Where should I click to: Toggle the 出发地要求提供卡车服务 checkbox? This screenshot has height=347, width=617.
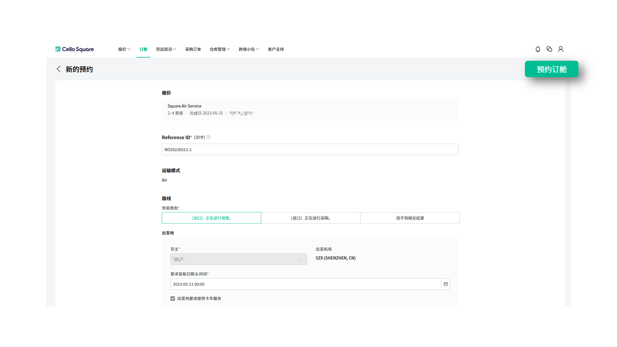pyautogui.click(x=173, y=299)
